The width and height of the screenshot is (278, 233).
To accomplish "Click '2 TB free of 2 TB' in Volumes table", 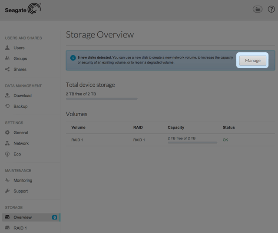I will (182, 138).
